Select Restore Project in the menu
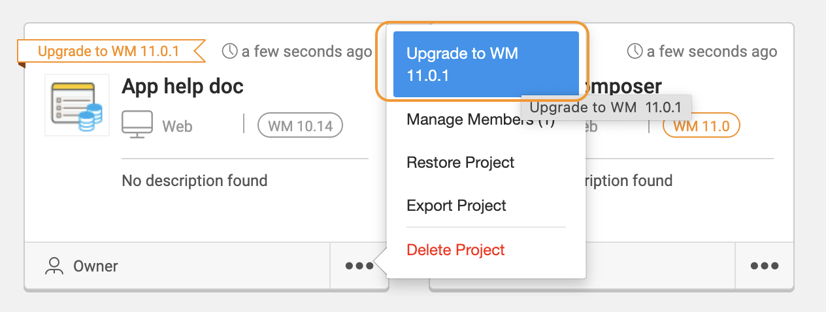The image size is (826, 312). click(x=460, y=163)
